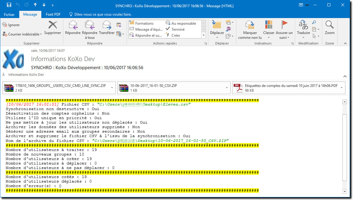Click the sender's Xo avatar picture
This screenshot has width=353, height=200.
tap(13, 59)
